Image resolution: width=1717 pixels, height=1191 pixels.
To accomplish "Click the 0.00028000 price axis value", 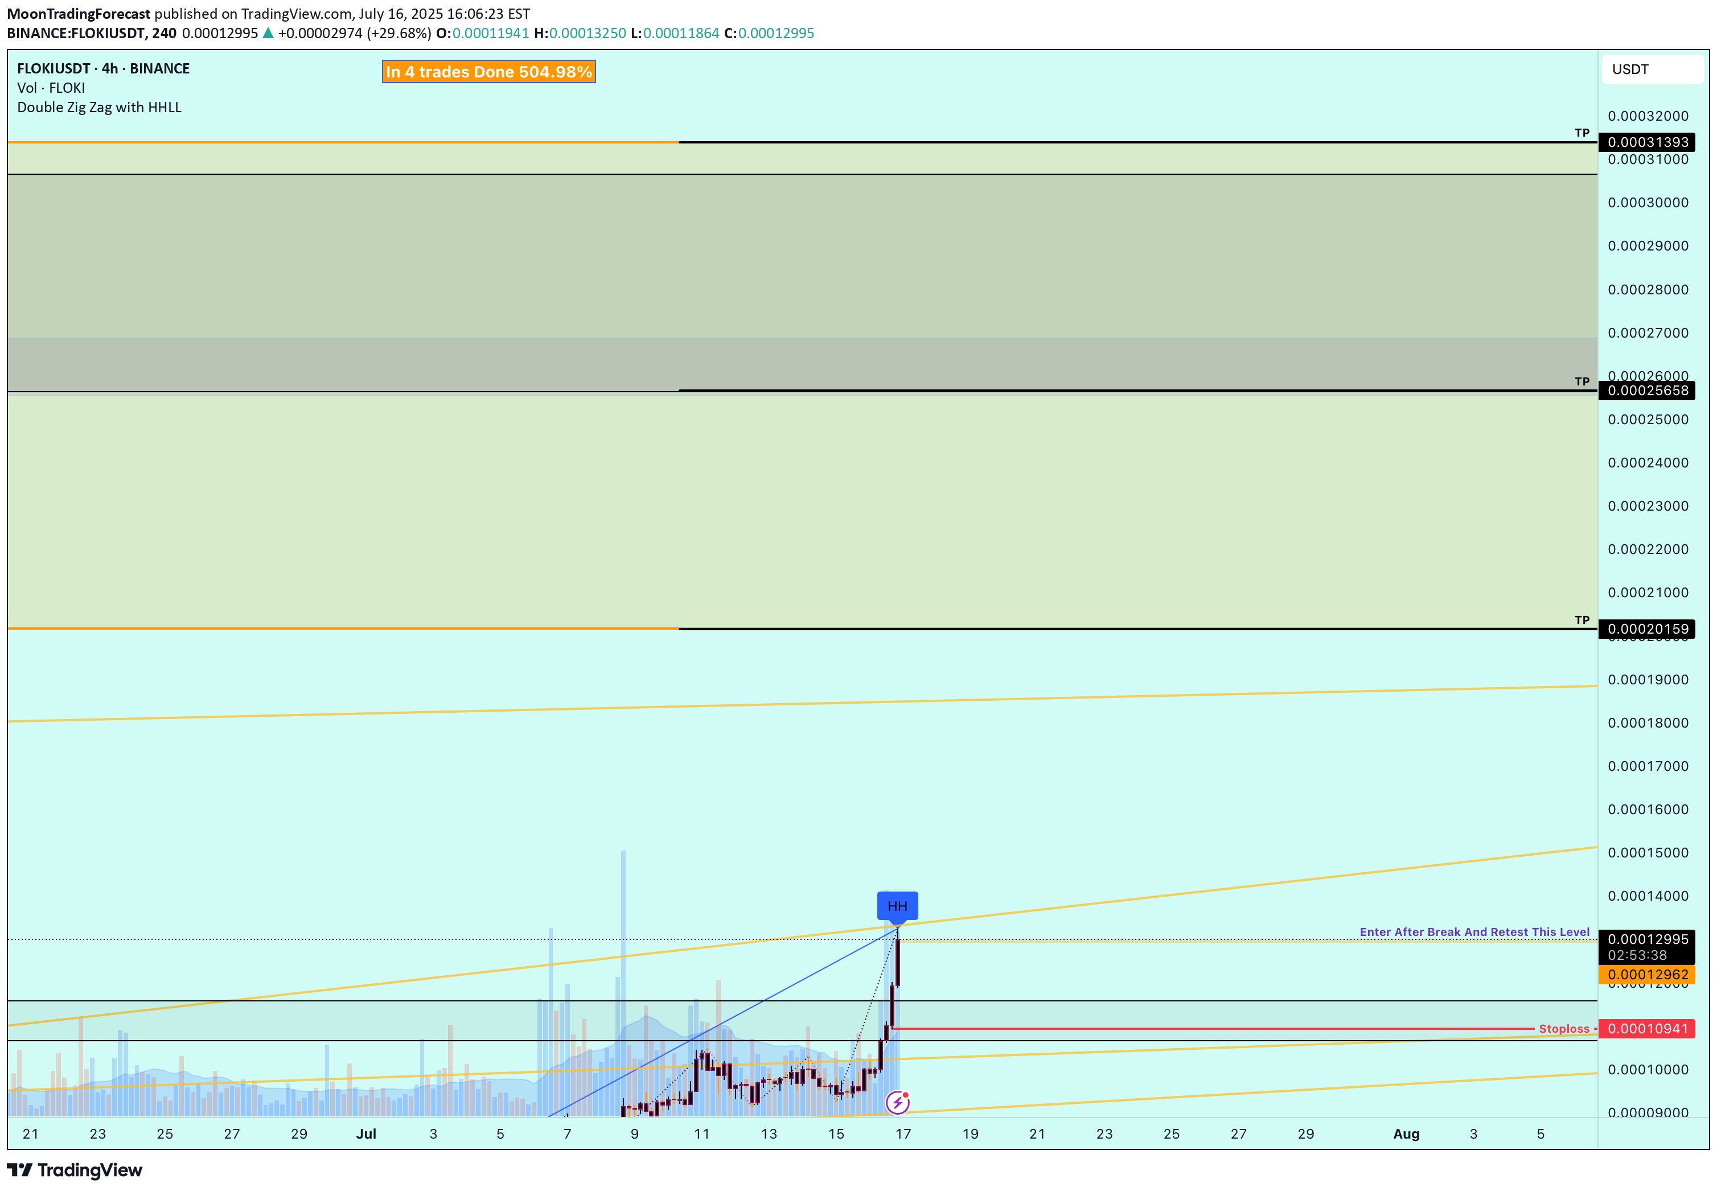I will pos(1648,290).
